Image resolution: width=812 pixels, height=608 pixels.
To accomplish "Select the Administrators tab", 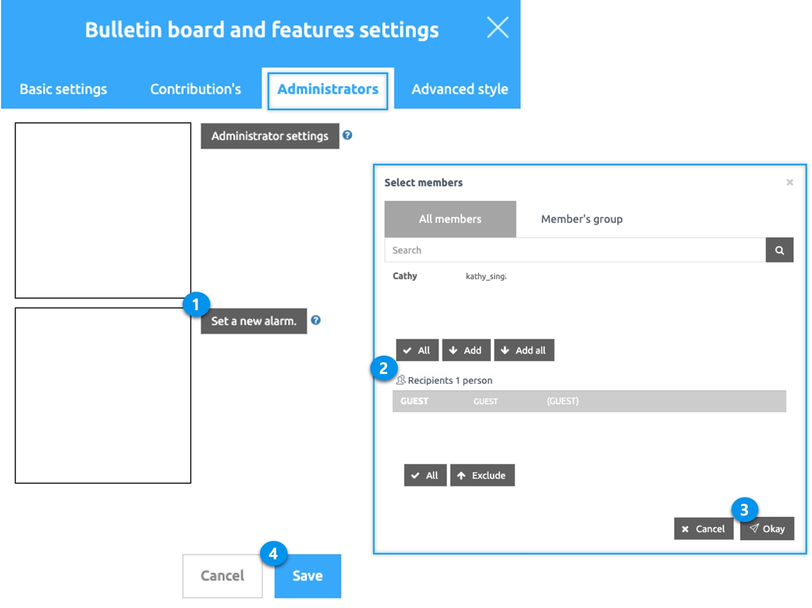I will click(x=328, y=89).
